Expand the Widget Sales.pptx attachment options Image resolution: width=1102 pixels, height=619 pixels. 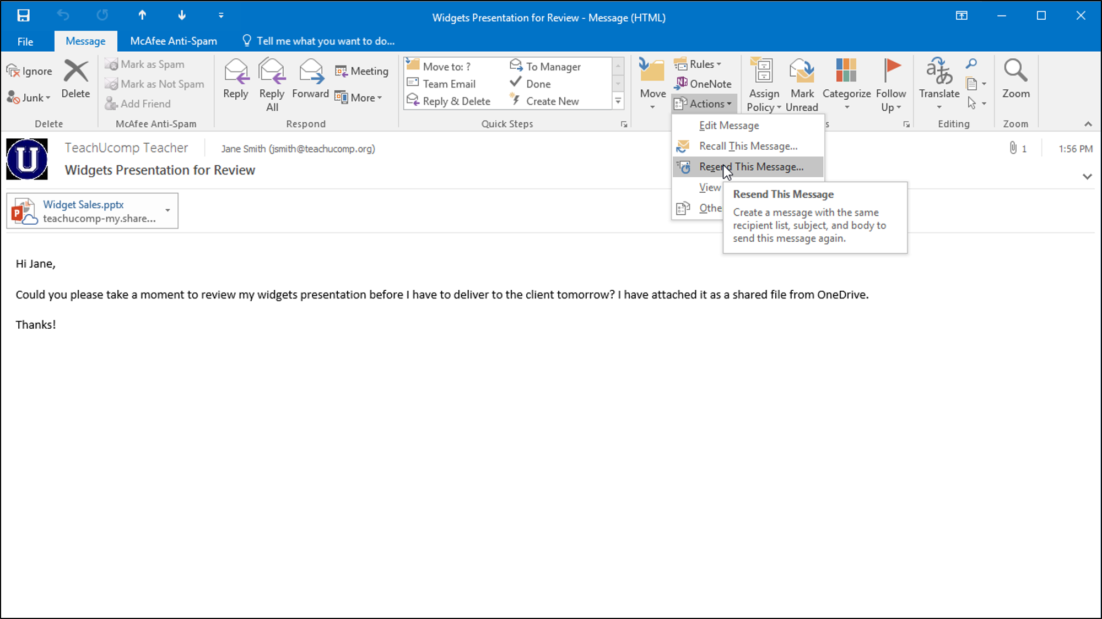(x=168, y=210)
